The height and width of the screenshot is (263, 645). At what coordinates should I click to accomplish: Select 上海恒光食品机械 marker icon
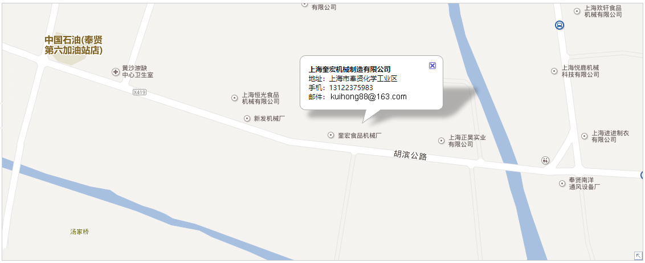point(235,98)
